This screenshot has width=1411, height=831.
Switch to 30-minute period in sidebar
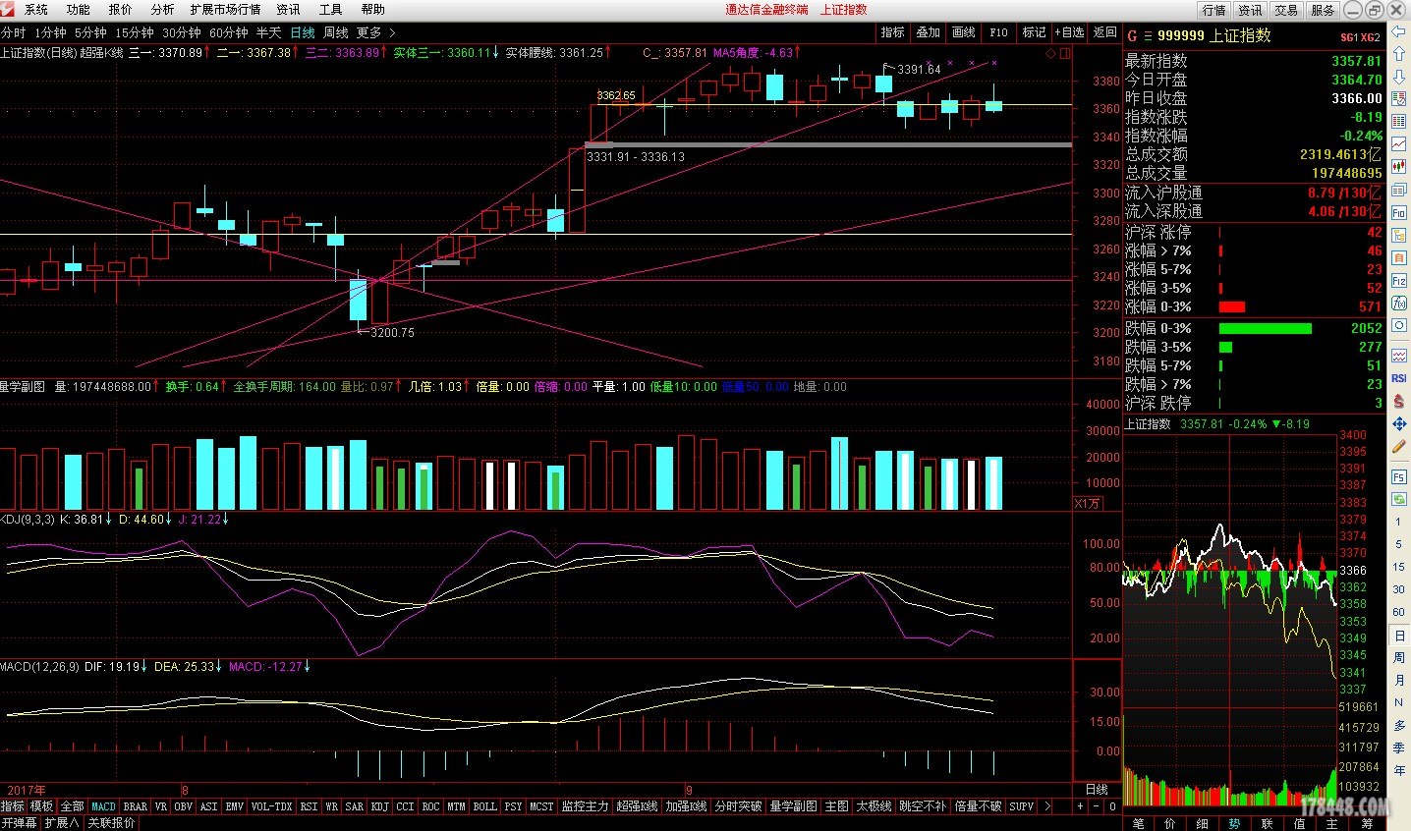click(x=1399, y=589)
